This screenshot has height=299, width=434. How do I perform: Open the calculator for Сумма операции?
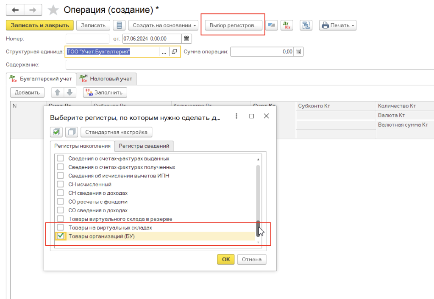point(298,52)
